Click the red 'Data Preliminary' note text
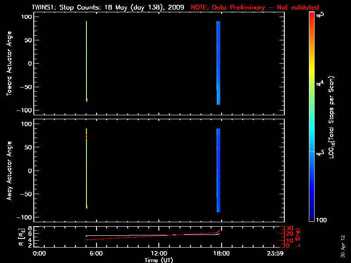Image resolution: width=351 pixels, height=263 pixels. [254, 7]
